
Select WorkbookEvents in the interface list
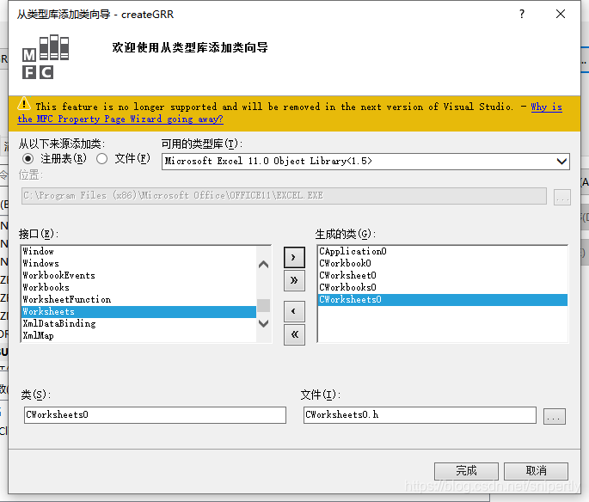tap(138, 275)
